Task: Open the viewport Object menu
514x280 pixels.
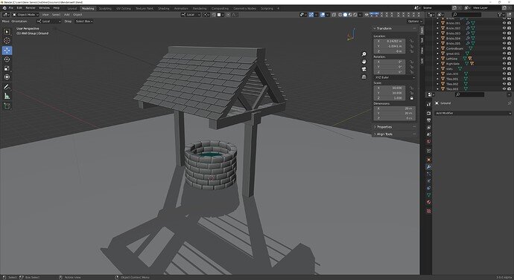Action: tap(77, 15)
